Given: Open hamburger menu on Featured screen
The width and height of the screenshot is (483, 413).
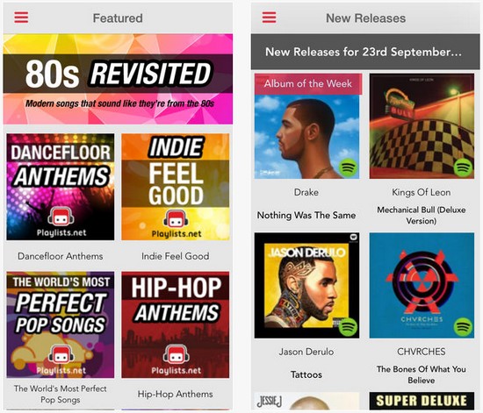Looking at the screenshot, I should (21, 18).
